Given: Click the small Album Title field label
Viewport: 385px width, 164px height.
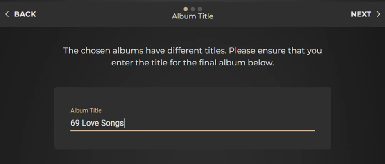Looking at the screenshot, I should click(86, 110).
